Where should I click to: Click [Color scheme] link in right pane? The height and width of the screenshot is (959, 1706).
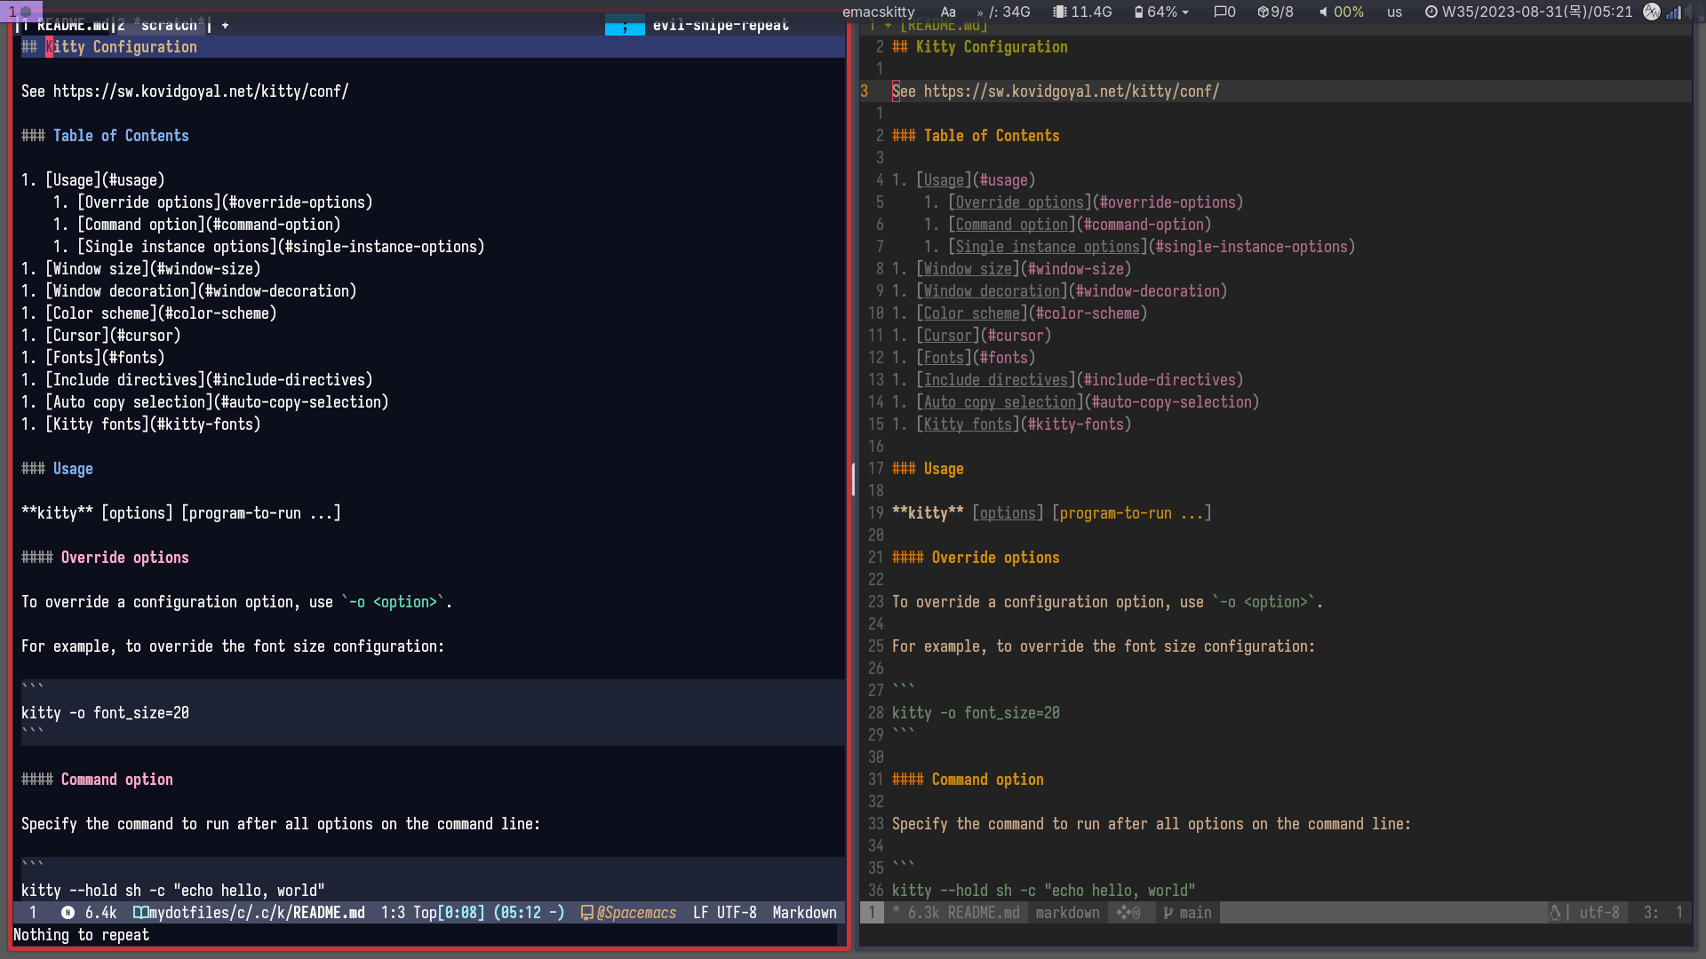[x=972, y=313]
